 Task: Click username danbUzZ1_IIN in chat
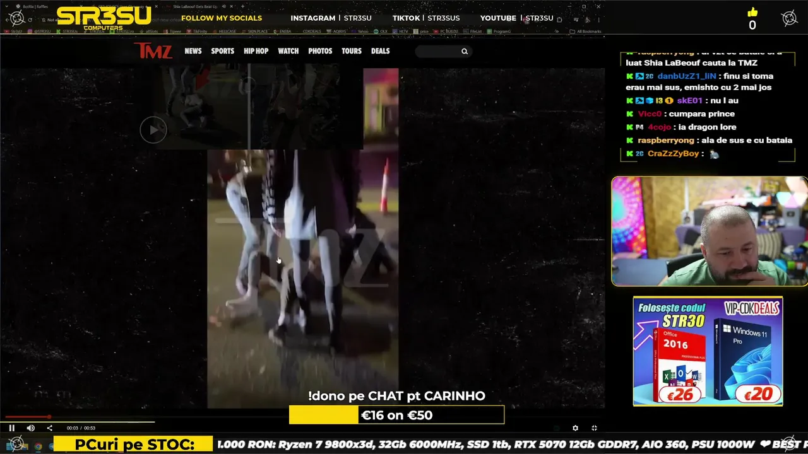[687, 76]
